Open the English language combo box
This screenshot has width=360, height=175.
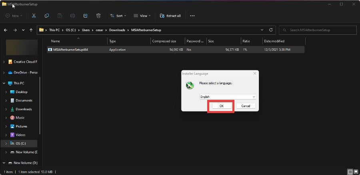point(228,97)
